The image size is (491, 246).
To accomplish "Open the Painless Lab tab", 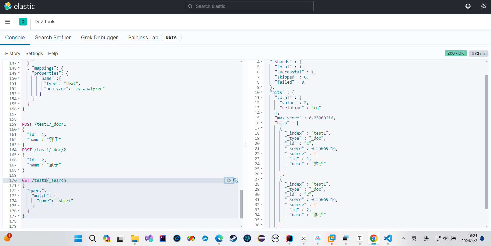I will click(x=143, y=37).
